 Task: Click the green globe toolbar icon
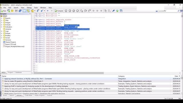(x=117, y=11)
